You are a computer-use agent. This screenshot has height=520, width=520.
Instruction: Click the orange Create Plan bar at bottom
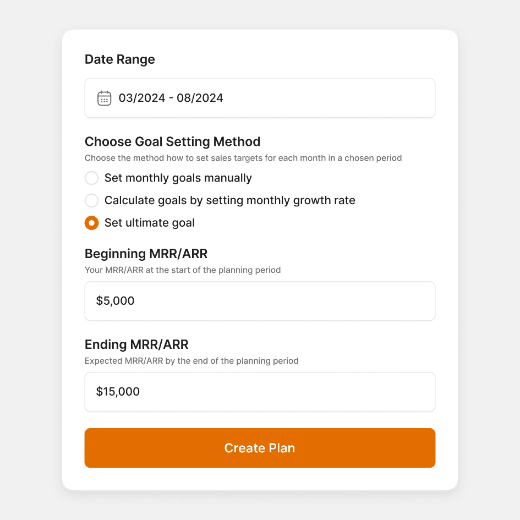tap(260, 447)
